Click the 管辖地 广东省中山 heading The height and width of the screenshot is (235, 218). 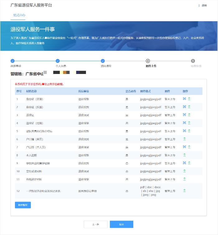click(x=27, y=74)
